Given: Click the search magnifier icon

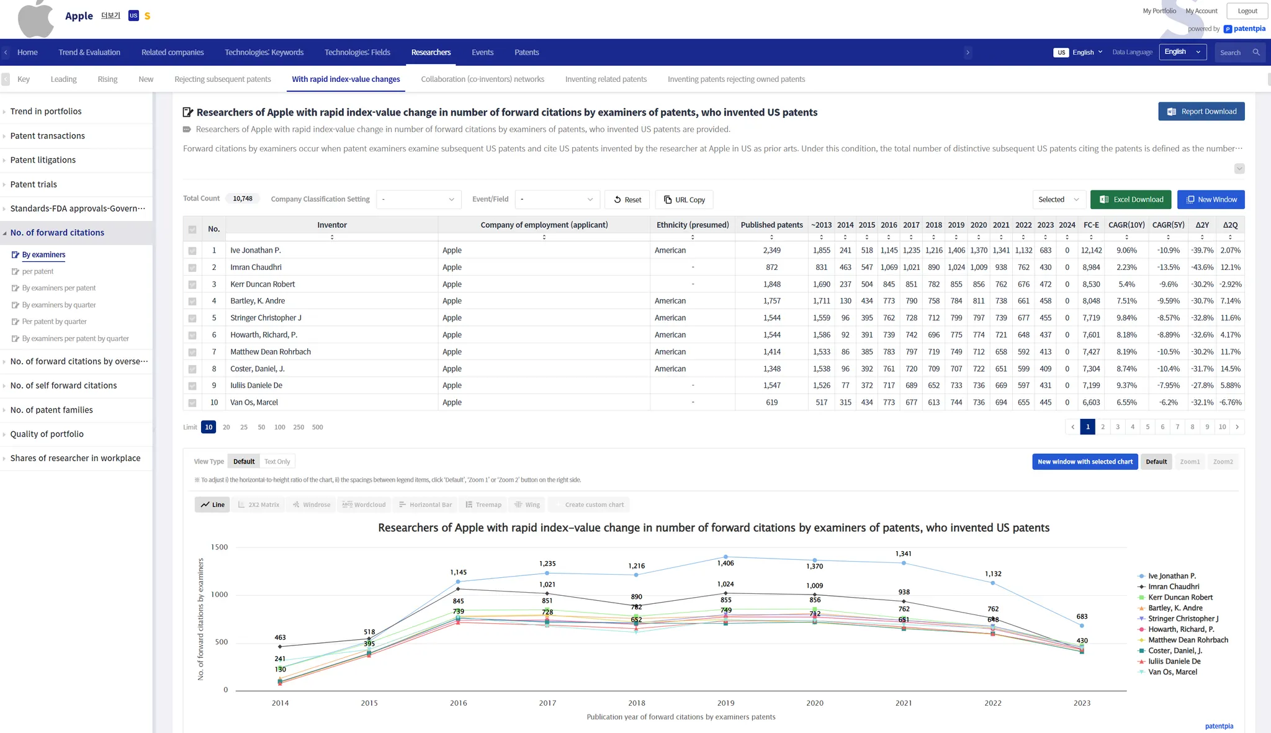Looking at the screenshot, I should coord(1256,52).
